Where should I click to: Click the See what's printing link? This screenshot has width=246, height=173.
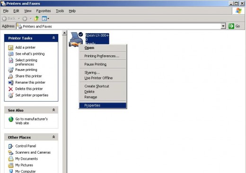point(30,54)
